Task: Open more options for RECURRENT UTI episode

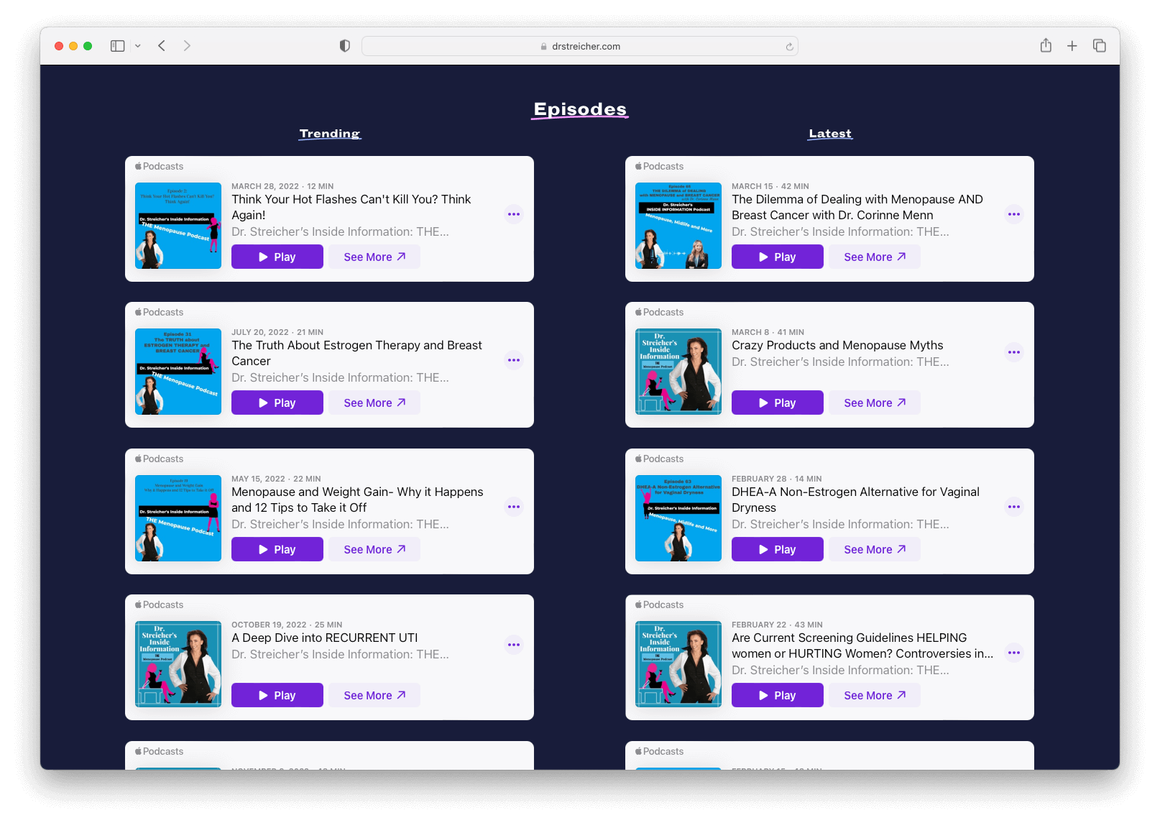Action: [514, 645]
